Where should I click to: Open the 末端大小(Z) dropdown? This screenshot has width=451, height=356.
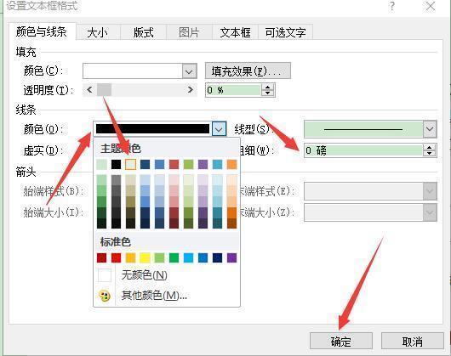click(430, 212)
